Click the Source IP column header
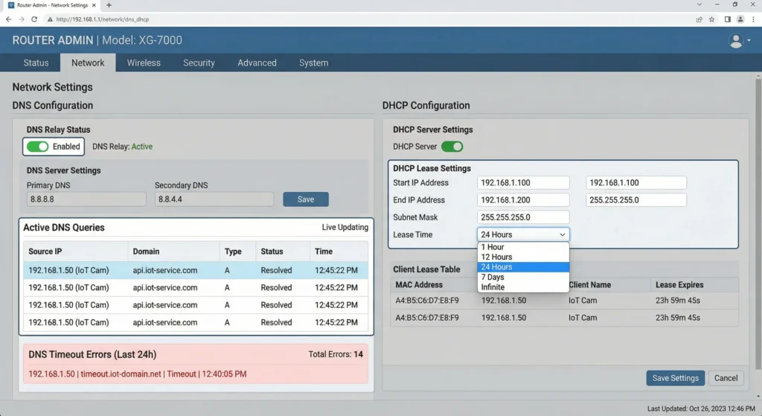 (75, 252)
